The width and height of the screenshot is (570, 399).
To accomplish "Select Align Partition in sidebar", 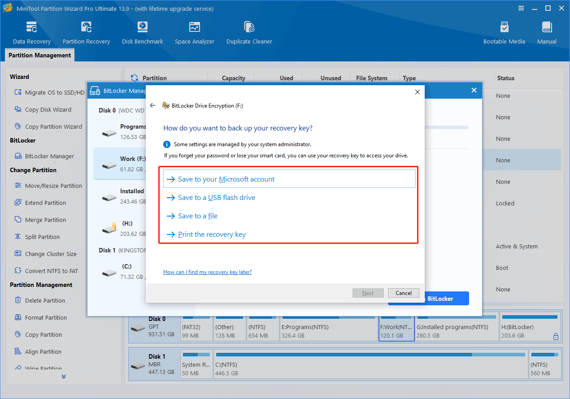I will tap(38, 351).
